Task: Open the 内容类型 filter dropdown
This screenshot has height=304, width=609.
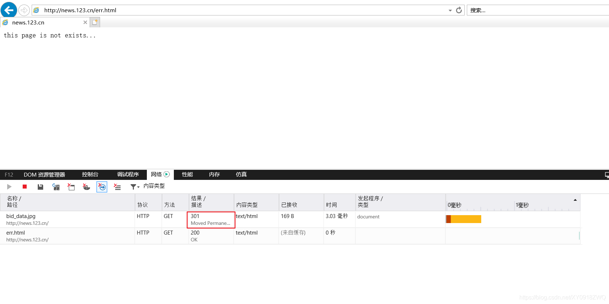Action: pos(147,186)
